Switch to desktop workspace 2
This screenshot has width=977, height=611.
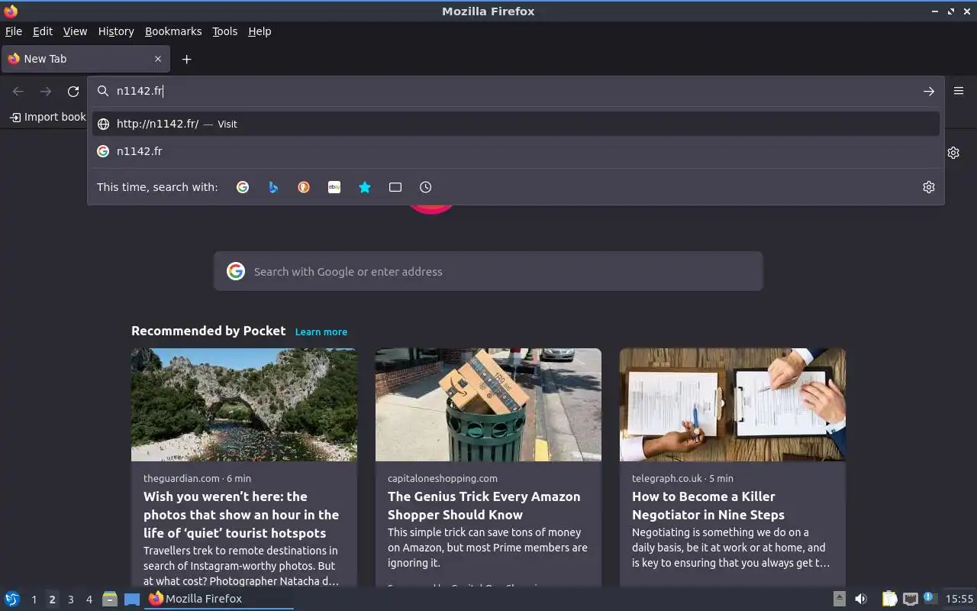(x=52, y=600)
